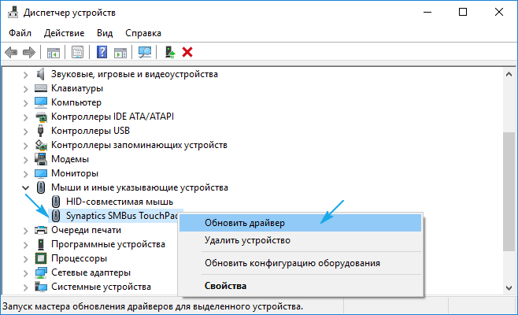
Task: Click the icon beside Контроллеры запоминающих устройств
Action: (41, 145)
